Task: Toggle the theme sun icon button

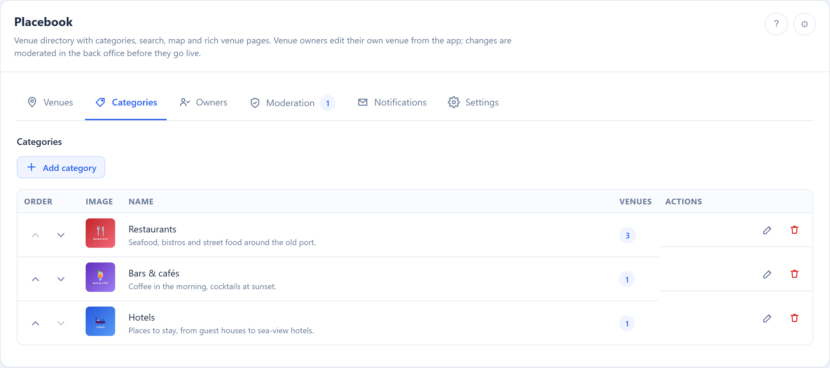Action: tap(804, 24)
